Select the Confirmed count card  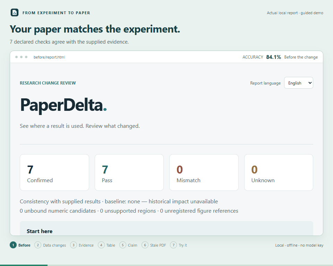(x=54, y=172)
